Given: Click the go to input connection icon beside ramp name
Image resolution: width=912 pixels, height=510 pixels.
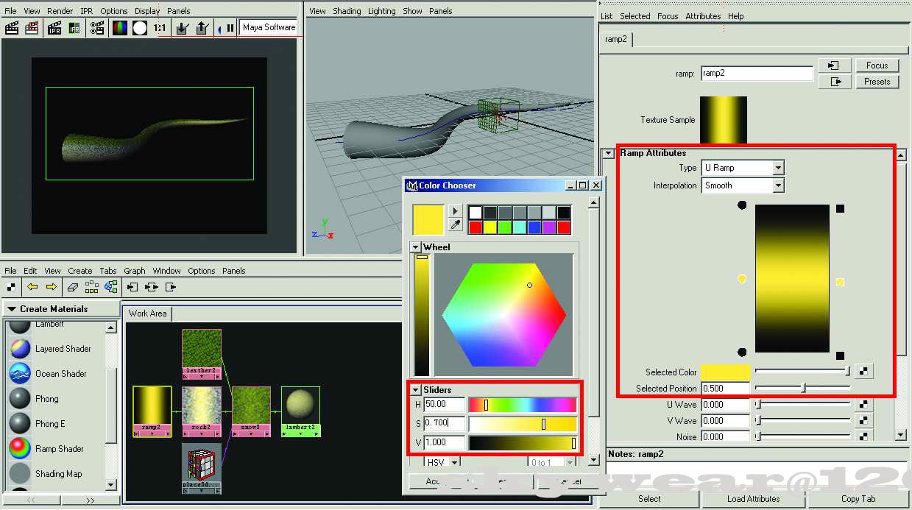Looking at the screenshot, I should (835, 65).
